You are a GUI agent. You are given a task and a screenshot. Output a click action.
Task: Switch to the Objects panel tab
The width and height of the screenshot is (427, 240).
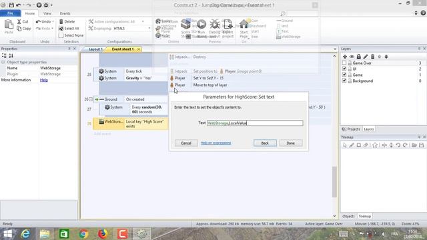click(348, 216)
